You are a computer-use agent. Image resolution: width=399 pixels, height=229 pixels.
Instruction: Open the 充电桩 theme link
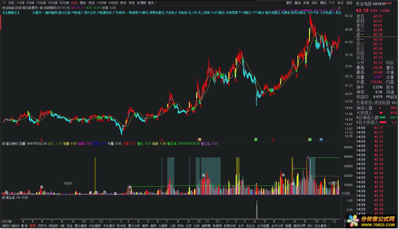click(x=183, y=13)
